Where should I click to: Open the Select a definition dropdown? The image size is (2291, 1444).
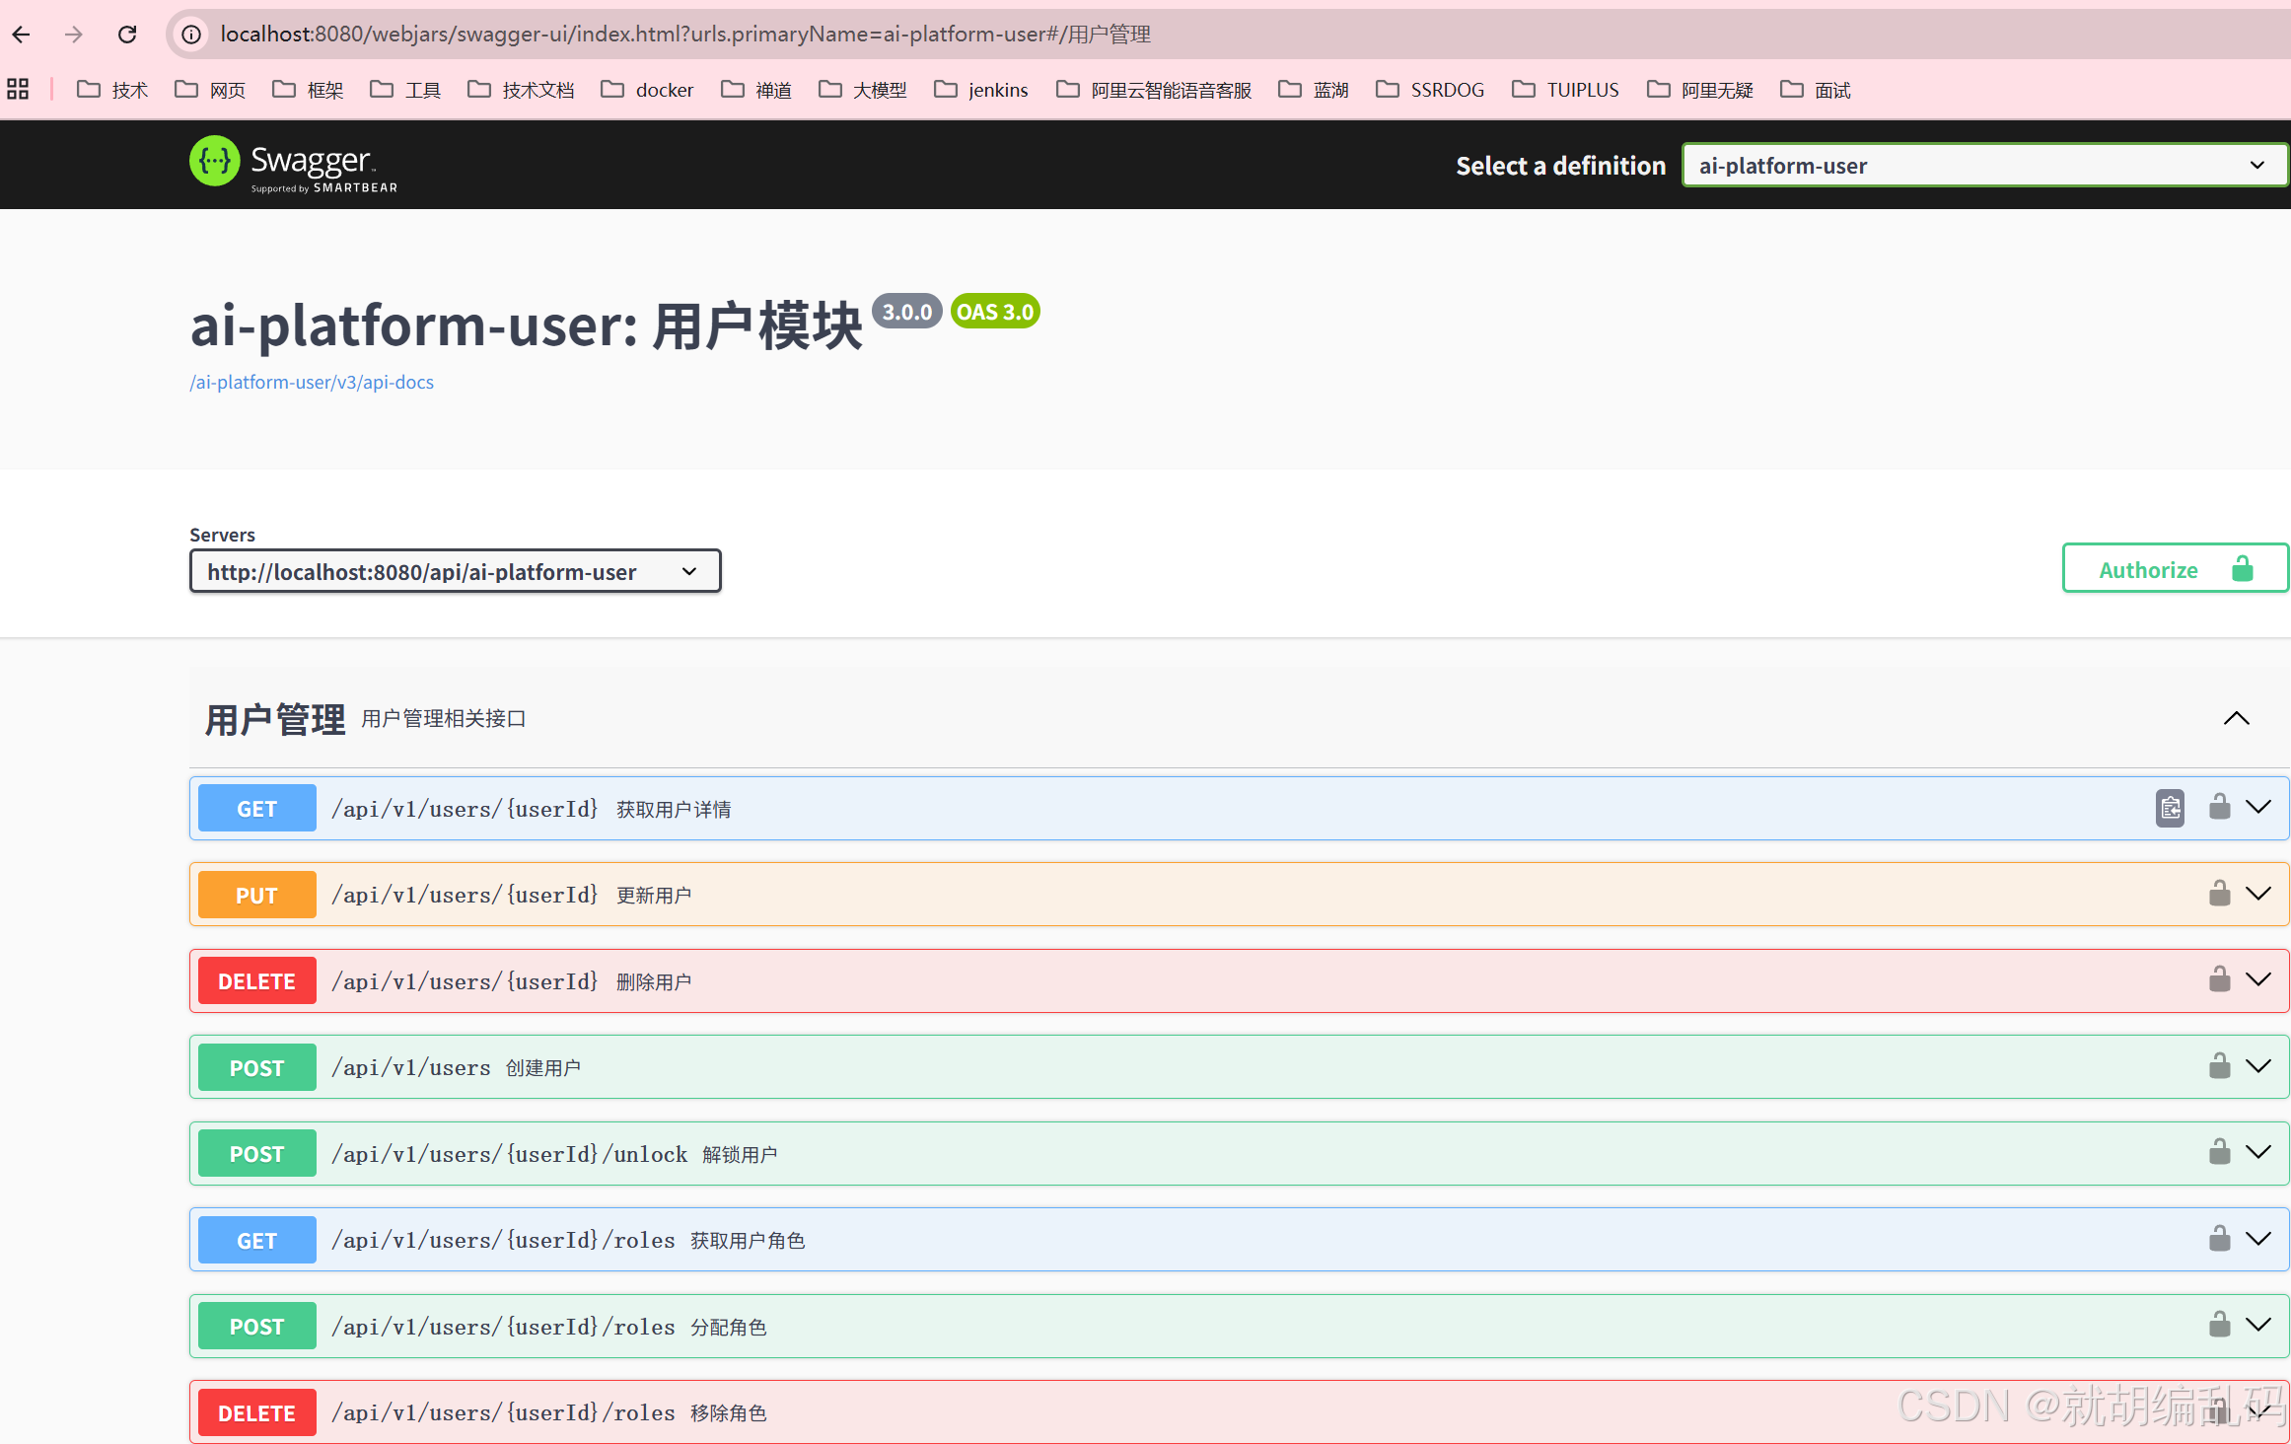(1984, 166)
